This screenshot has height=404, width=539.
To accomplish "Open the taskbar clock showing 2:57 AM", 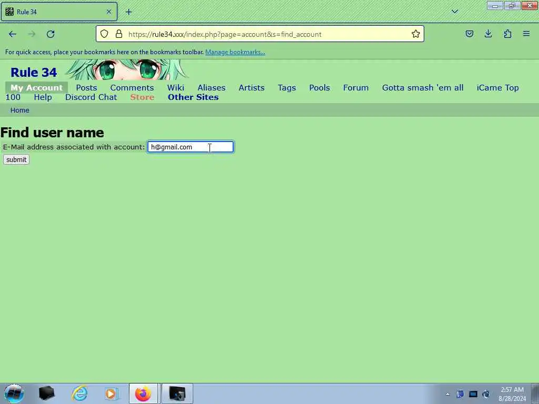I will tap(512, 394).
